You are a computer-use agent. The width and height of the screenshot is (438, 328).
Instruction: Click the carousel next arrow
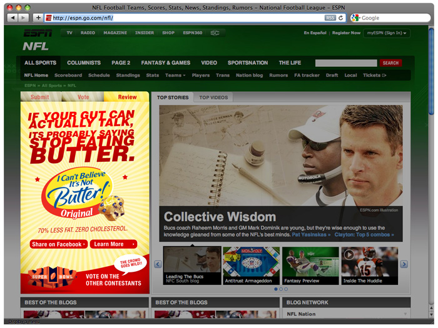404,264
